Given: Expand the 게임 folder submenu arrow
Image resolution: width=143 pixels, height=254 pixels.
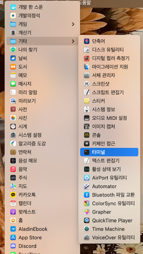Looking at the screenshot, I should (x=73, y=24).
